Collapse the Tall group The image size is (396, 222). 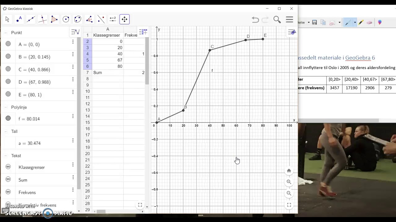pos(6,131)
